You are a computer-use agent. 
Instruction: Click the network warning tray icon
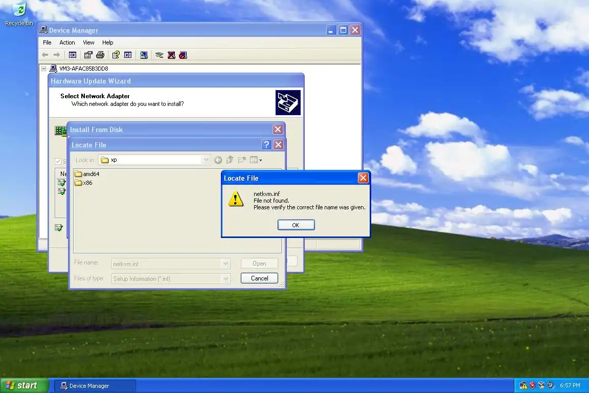coord(523,385)
